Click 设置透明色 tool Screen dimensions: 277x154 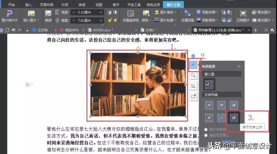[131, 16]
